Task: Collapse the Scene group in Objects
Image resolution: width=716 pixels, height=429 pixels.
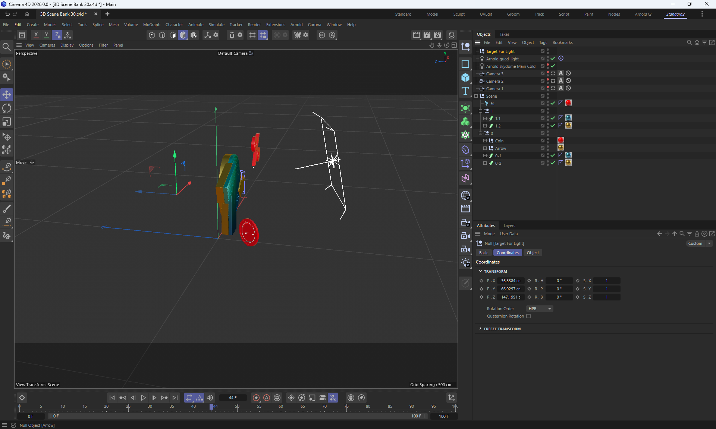Action: click(476, 96)
